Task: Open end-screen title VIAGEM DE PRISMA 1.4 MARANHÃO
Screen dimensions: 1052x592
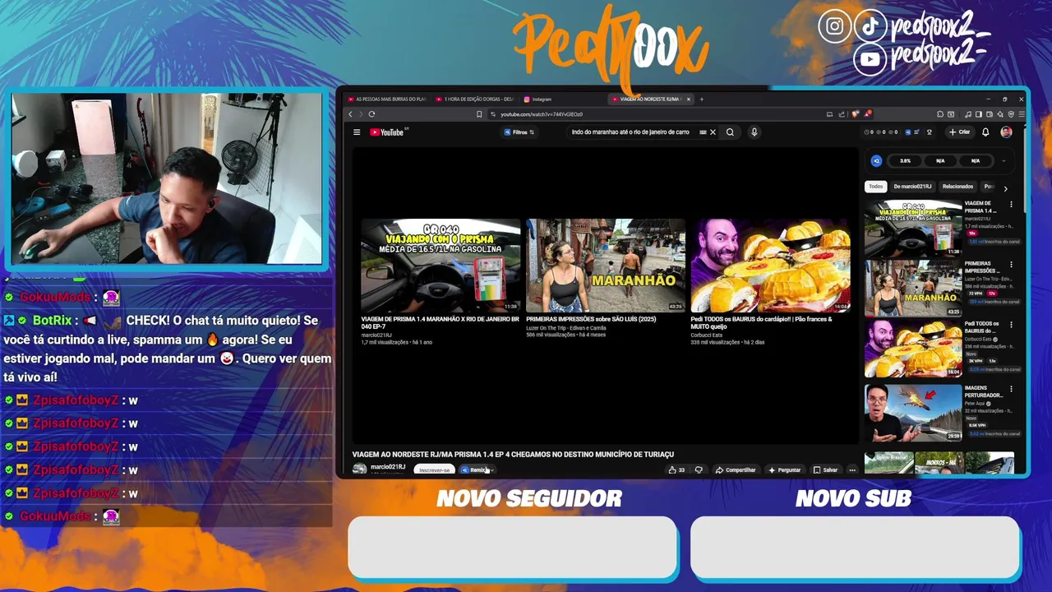Action: [441, 322]
